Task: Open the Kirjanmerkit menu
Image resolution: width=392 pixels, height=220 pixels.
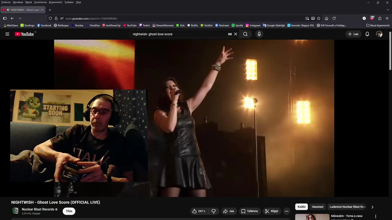Action: [x=55, y=2]
